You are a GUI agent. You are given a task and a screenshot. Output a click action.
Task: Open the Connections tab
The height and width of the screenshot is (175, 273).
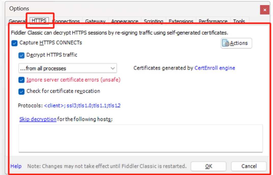coord(66,21)
